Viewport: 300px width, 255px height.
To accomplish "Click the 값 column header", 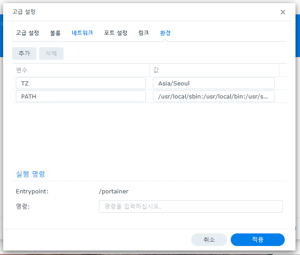I will (x=214, y=70).
